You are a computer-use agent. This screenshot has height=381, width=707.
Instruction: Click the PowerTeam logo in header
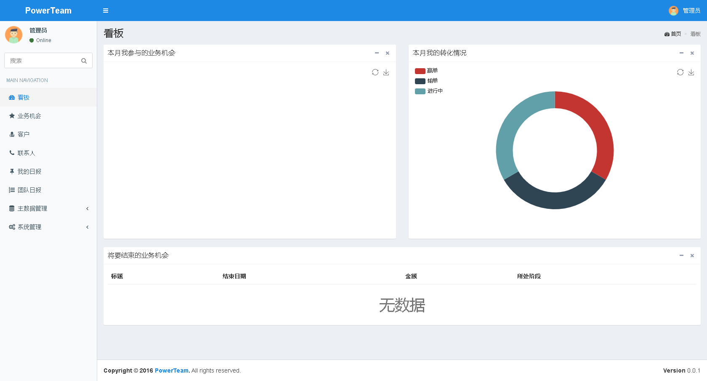pyautogui.click(x=48, y=11)
